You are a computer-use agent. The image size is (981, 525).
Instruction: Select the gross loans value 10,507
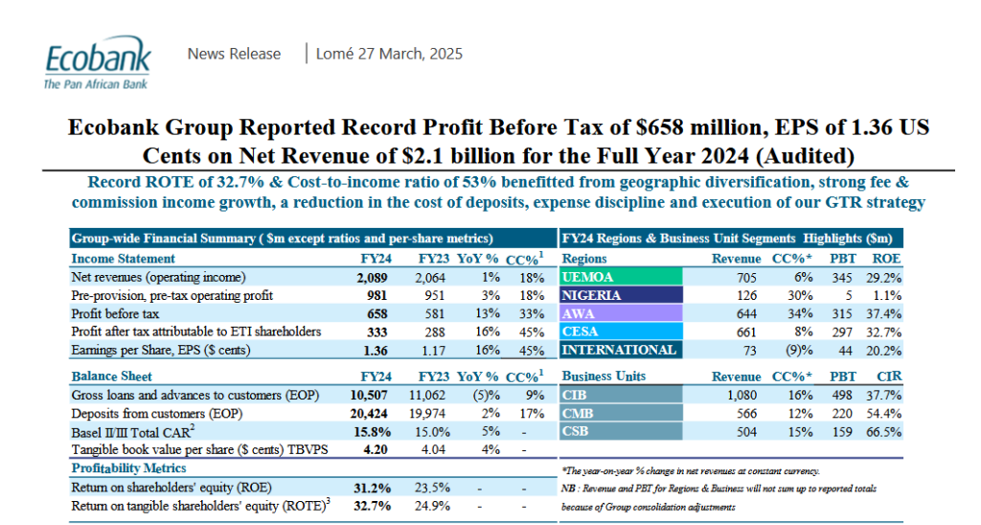tap(369, 395)
